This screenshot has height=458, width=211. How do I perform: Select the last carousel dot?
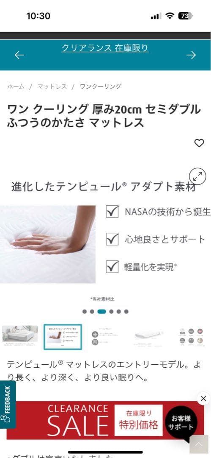coord(126,312)
